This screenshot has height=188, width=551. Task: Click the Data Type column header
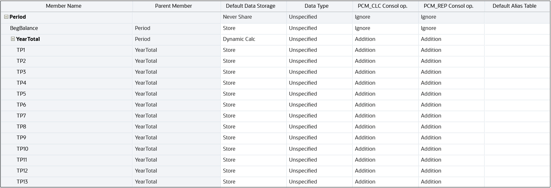pyautogui.click(x=316, y=6)
